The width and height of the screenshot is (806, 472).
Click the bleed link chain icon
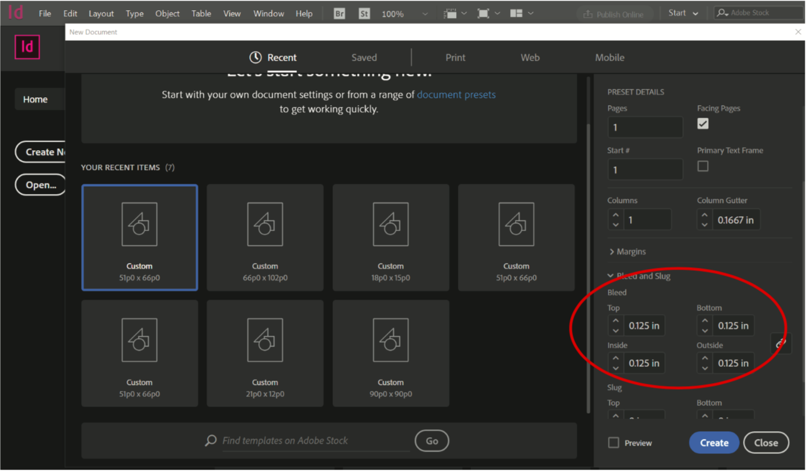point(780,343)
